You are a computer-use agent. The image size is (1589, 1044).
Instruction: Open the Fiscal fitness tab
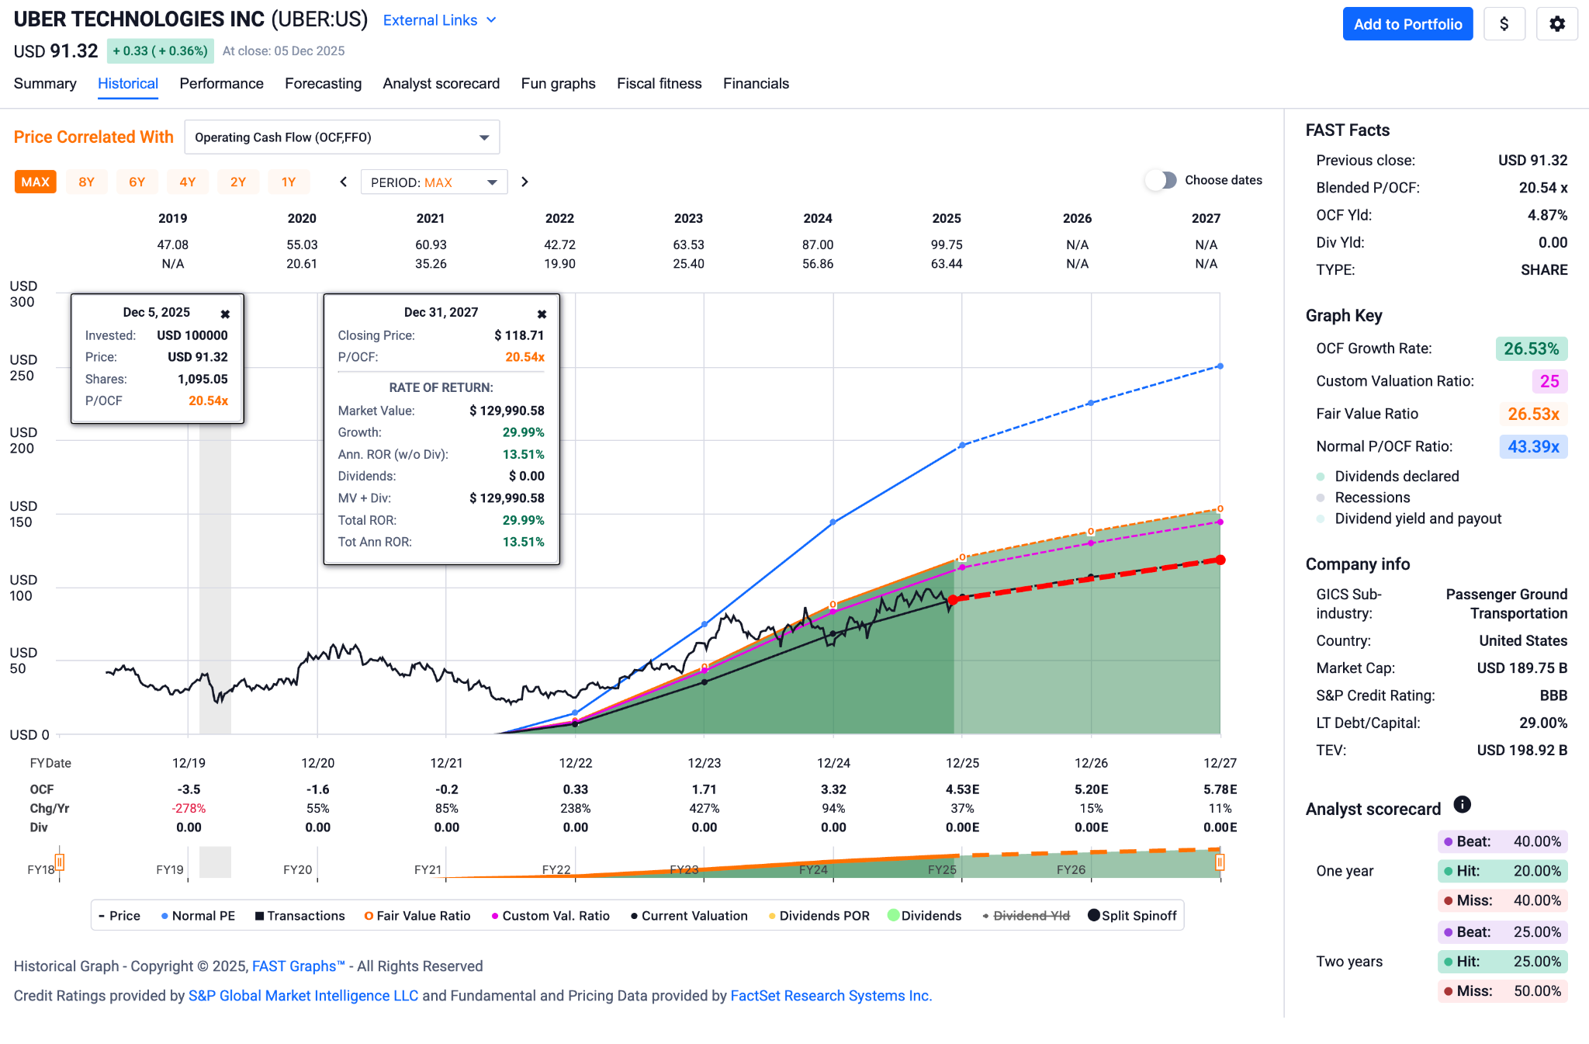[x=659, y=84]
